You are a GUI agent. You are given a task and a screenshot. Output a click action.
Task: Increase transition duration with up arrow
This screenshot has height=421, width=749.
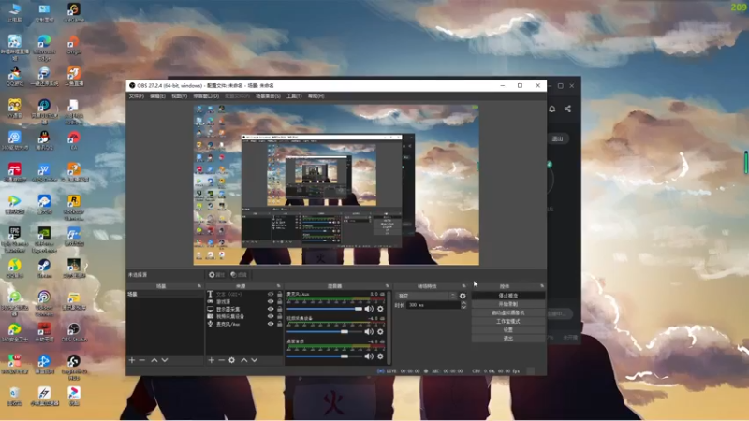(463, 303)
